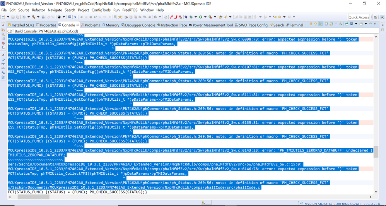The width and height of the screenshot is (386, 206).
Task: Toggle Show Error Parsers output icon
Action: tap(320, 24)
